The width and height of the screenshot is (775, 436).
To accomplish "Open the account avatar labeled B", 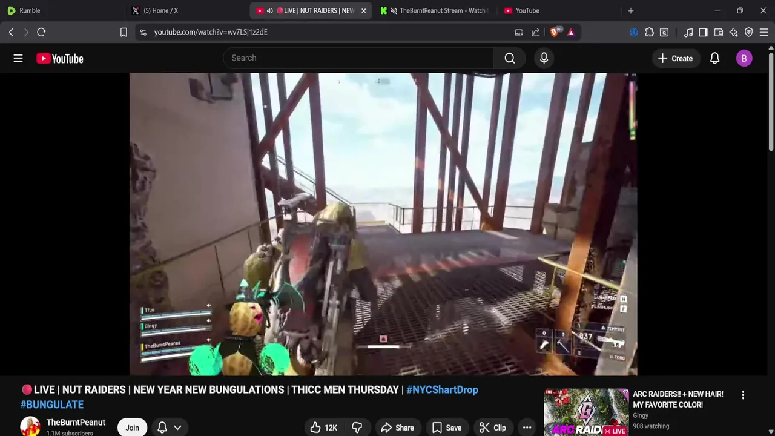I will [x=744, y=58].
